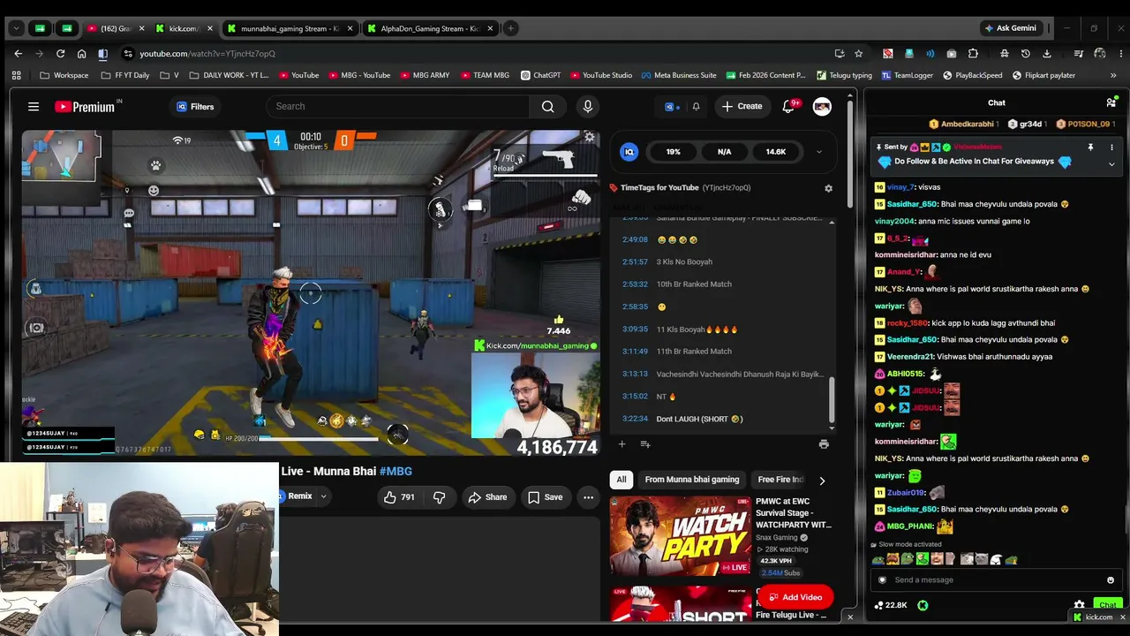This screenshot has height=636, width=1130.
Task: Open pinned message options menu
Action: (1111, 148)
